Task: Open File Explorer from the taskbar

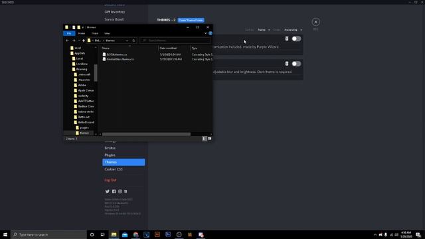Action: tap(114, 234)
